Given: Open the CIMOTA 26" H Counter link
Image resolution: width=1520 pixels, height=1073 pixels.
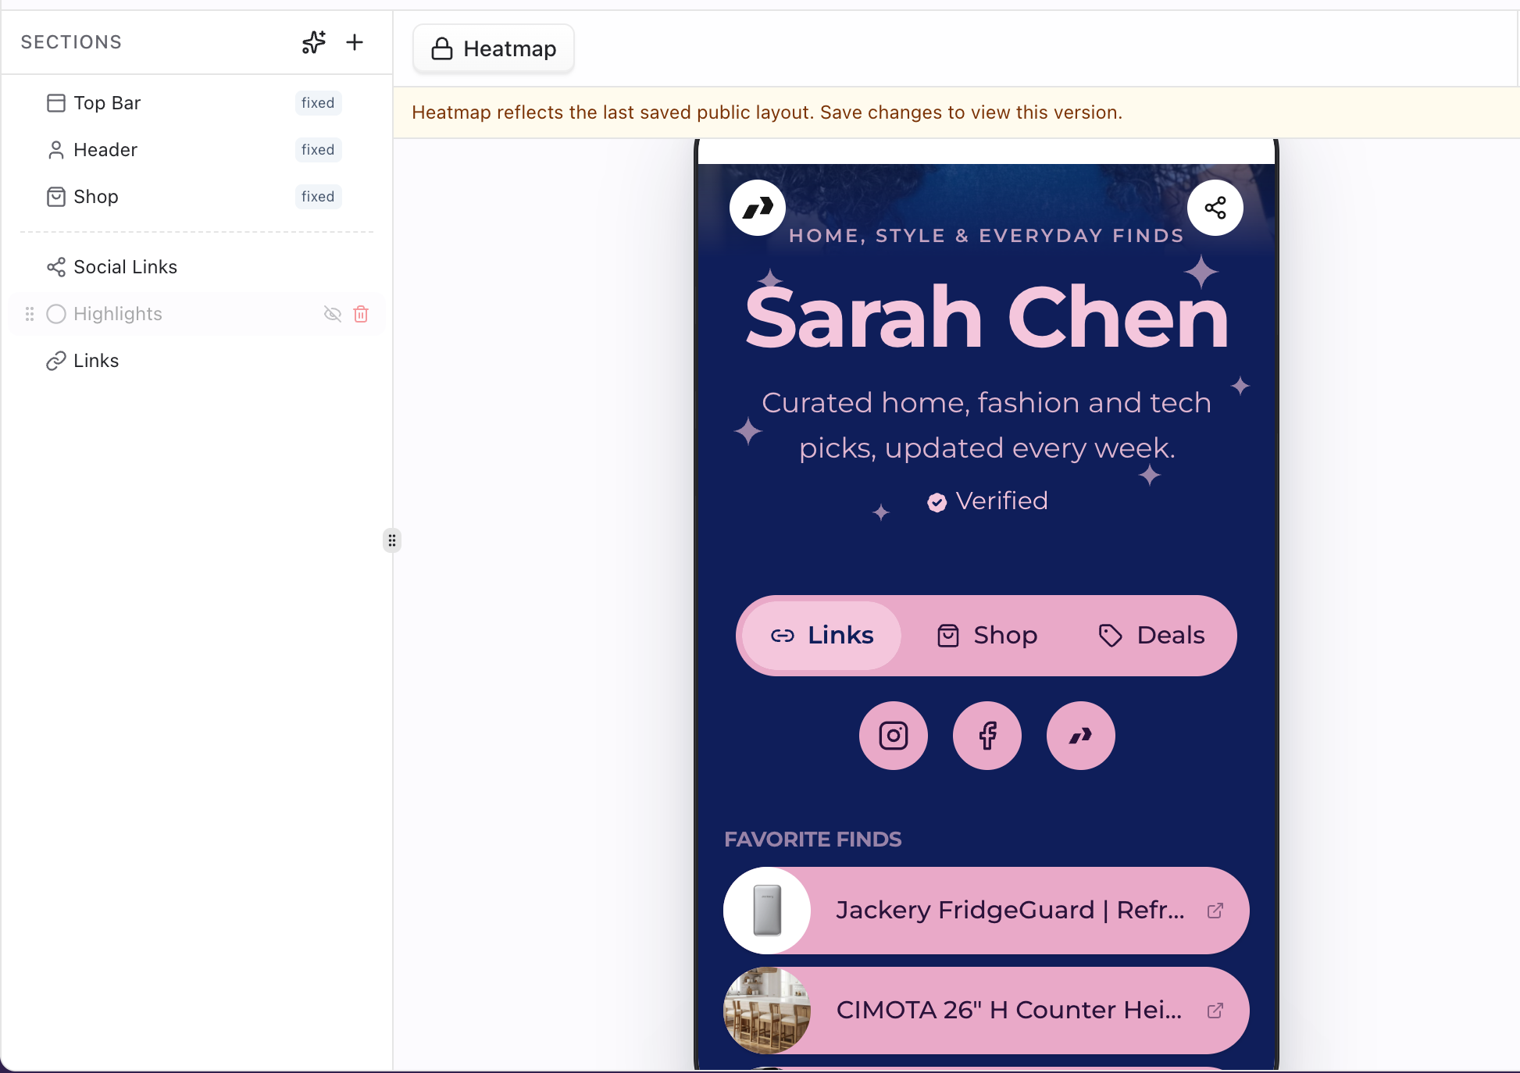Looking at the screenshot, I should [987, 1011].
